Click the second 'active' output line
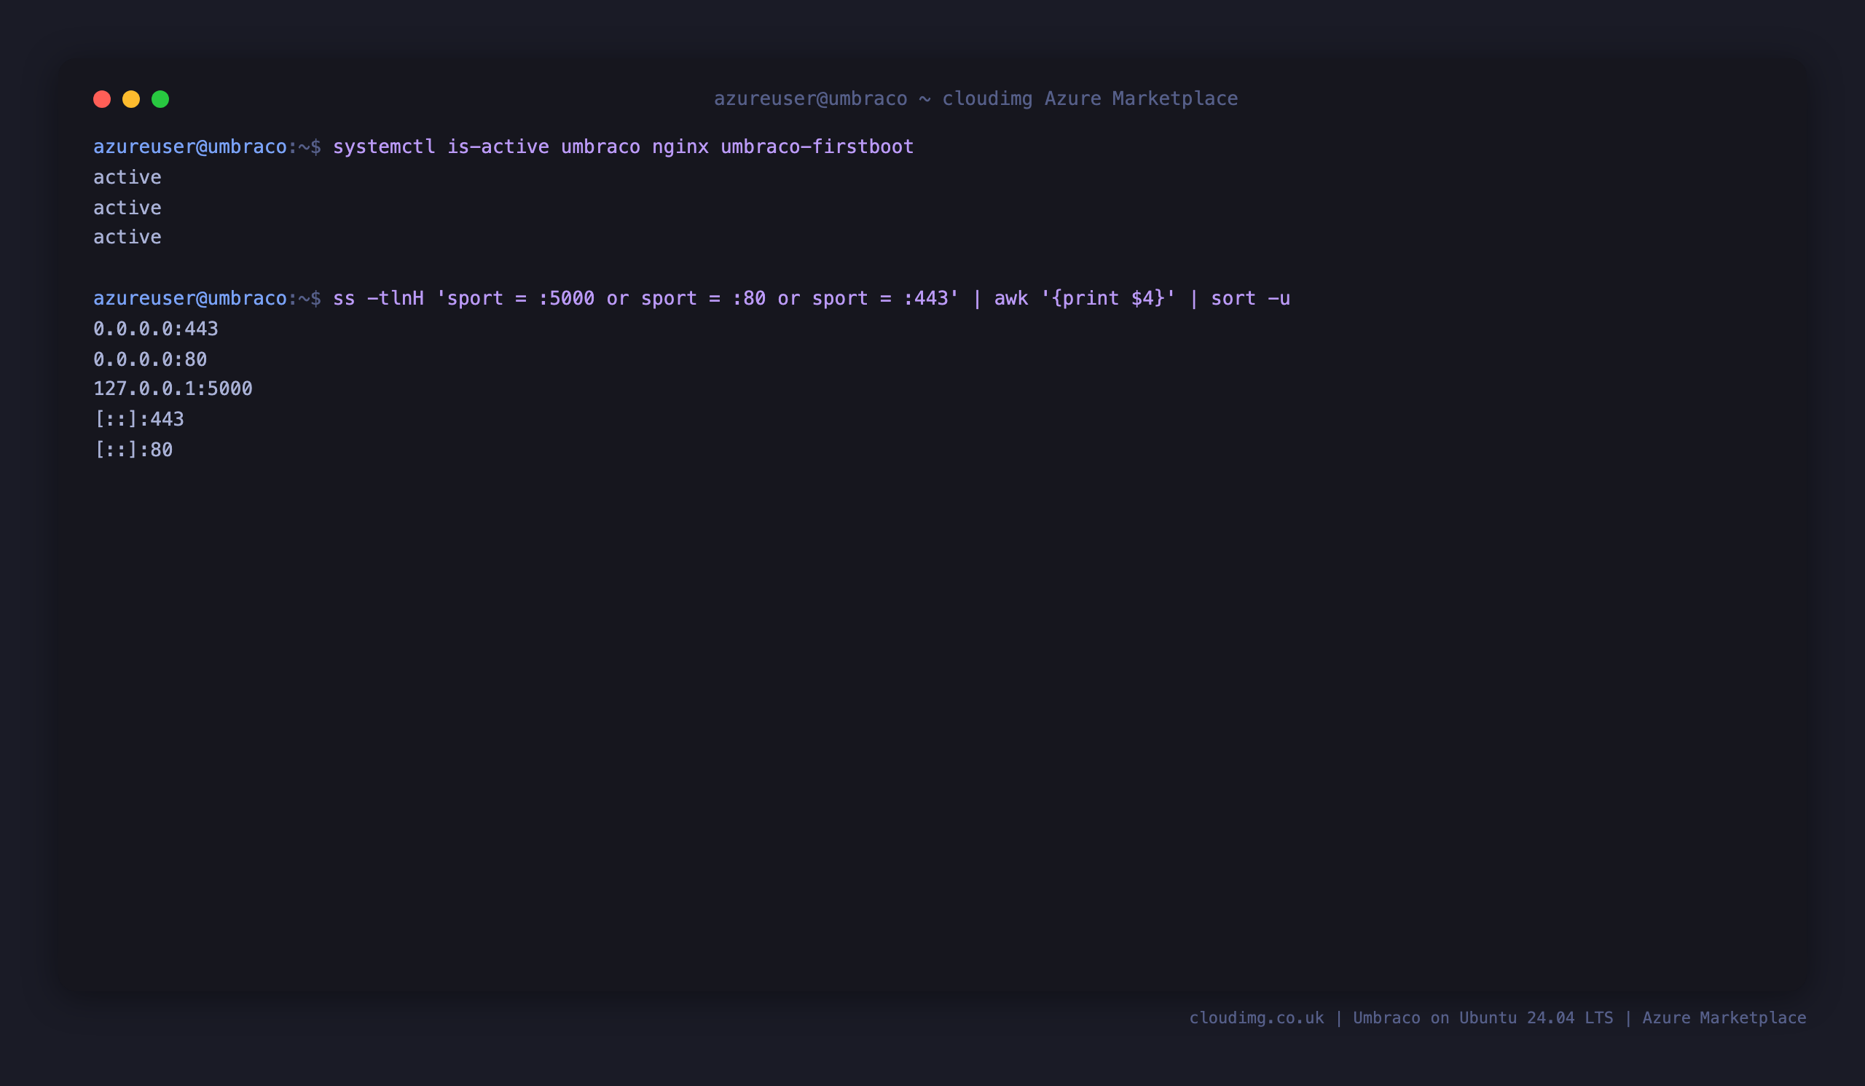 point(127,207)
